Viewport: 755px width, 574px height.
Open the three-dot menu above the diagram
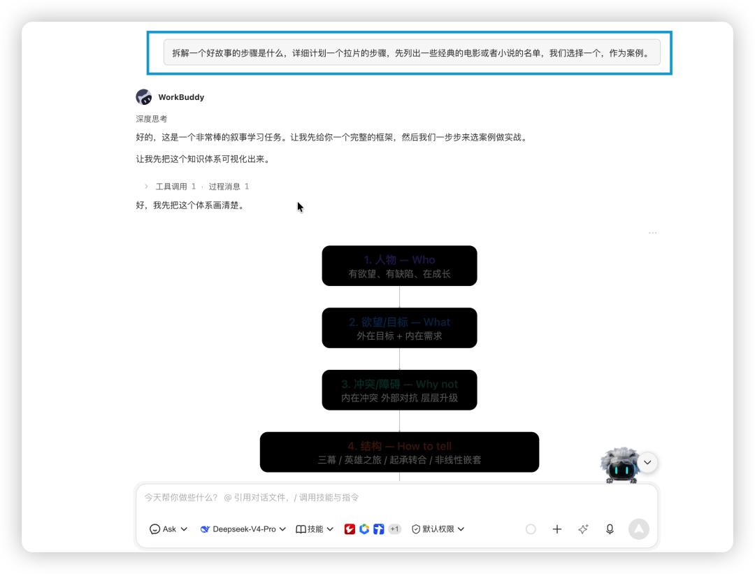[x=652, y=233]
